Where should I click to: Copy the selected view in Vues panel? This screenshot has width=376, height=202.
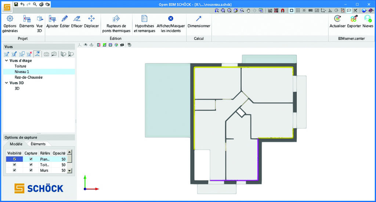[22, 54]
